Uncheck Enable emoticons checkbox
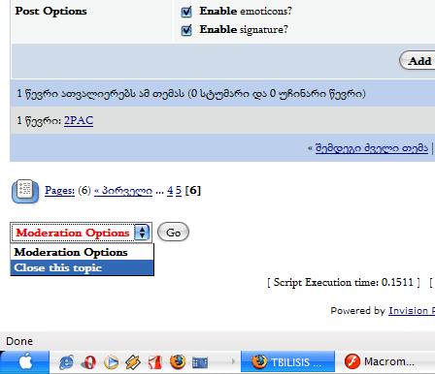The height and width of the screenshot is (374, 435). tap(186, 12)
